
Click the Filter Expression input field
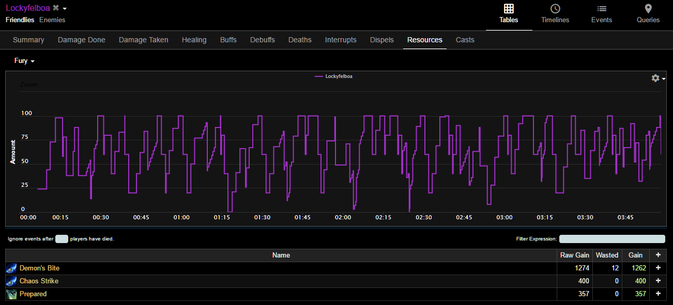pos(612,239)
